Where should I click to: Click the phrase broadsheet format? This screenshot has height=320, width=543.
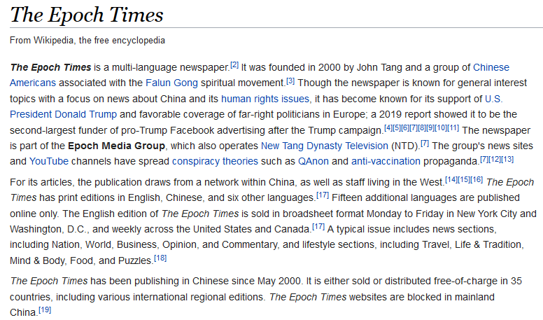pos(323,214)
